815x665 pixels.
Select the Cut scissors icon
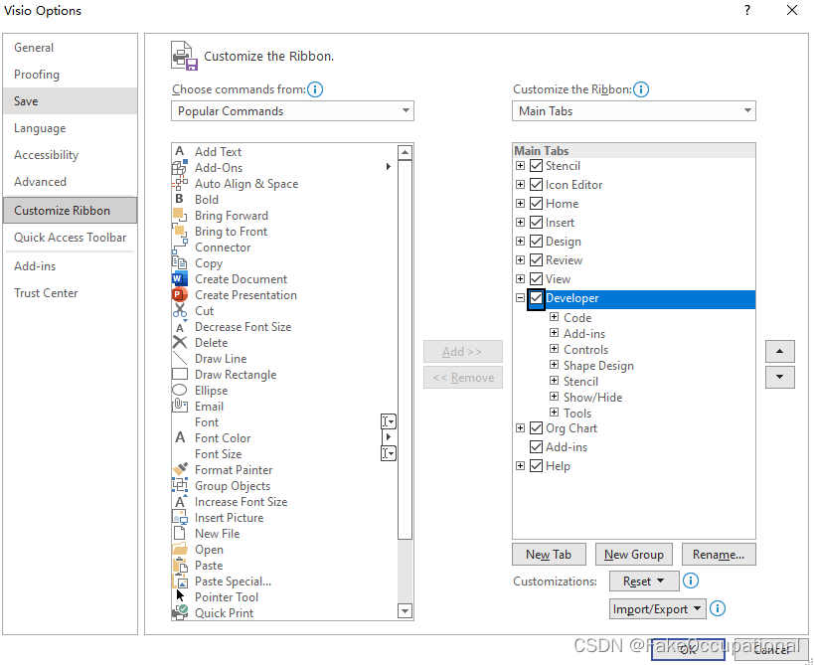(x=180, y=310)
